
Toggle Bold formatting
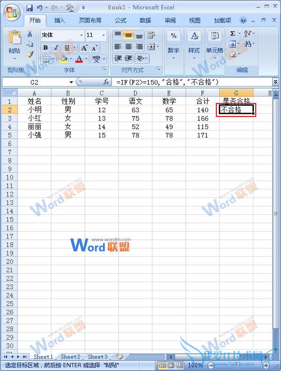[x=45, y=48]
